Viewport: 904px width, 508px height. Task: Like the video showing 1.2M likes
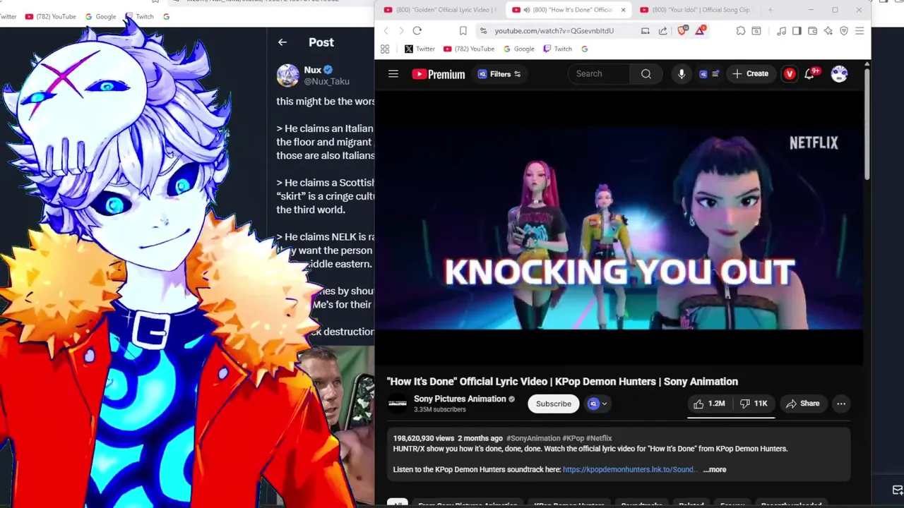coord(709,404)
